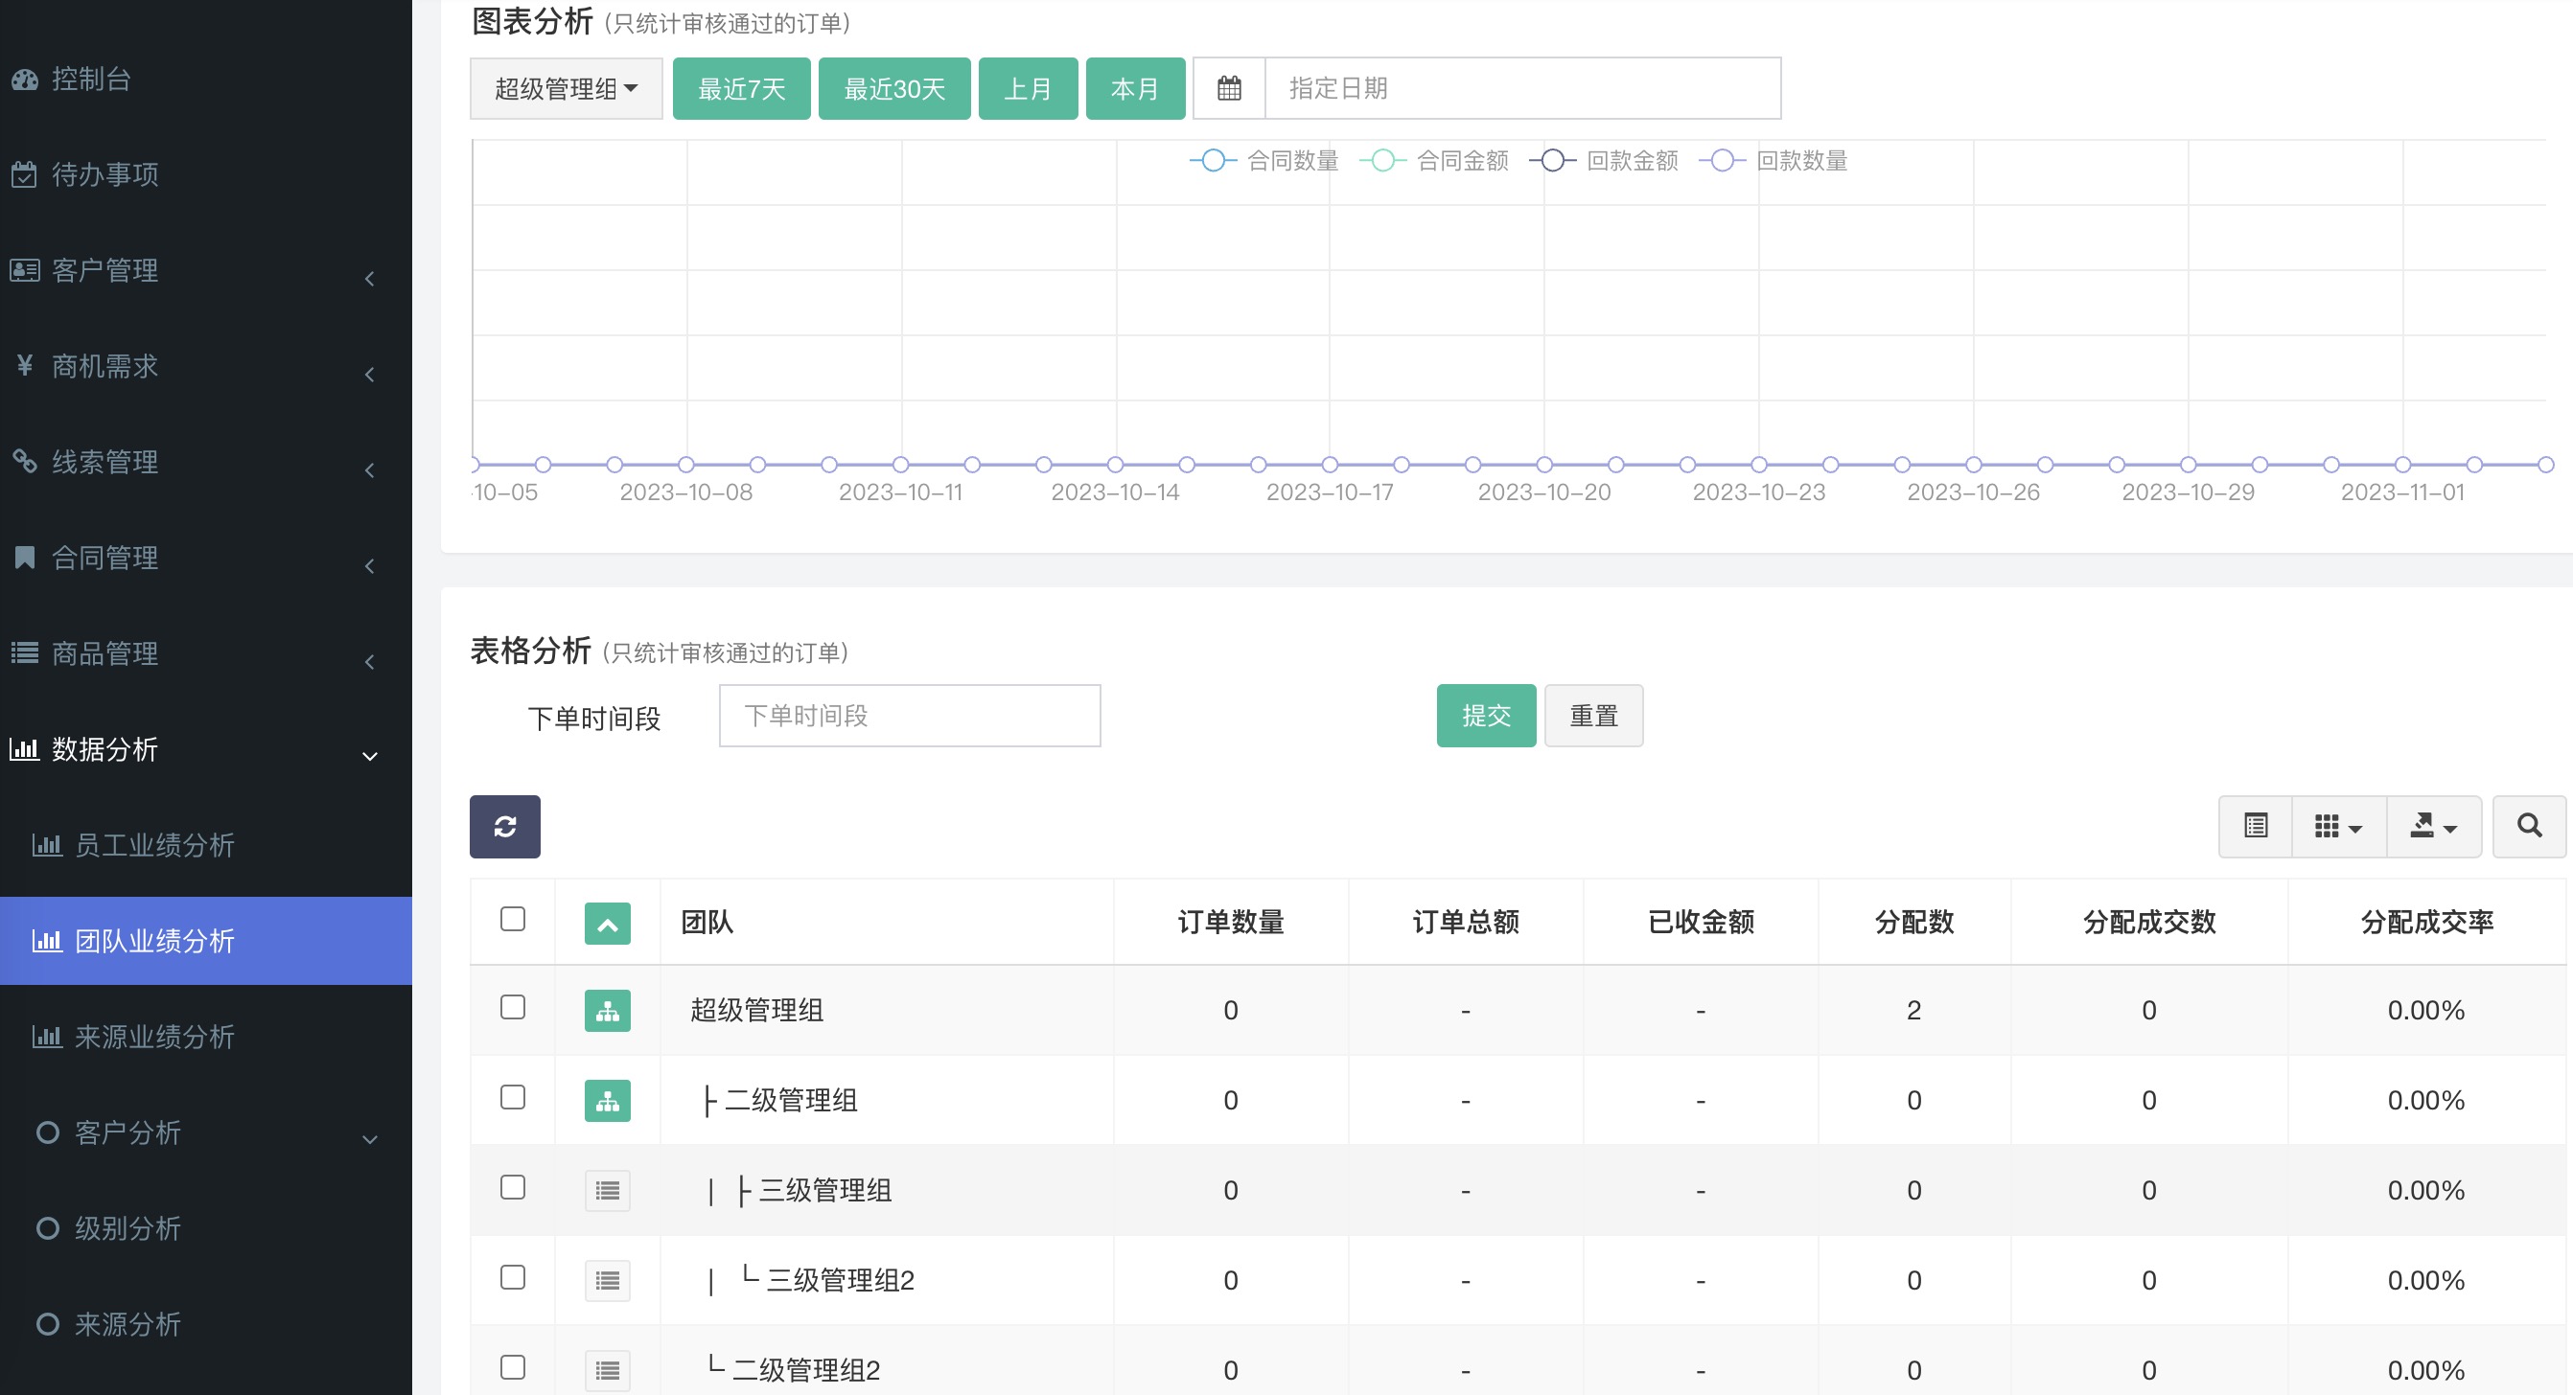
Task: Refresh the table with the refresh icon
Action: 504,826
